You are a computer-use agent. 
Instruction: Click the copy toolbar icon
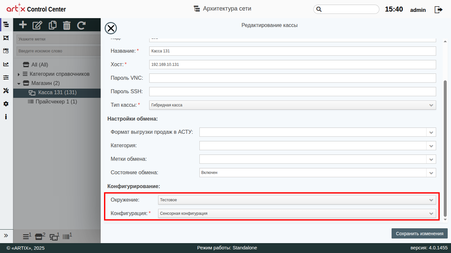pyautogui.click(x=52, y=25)
